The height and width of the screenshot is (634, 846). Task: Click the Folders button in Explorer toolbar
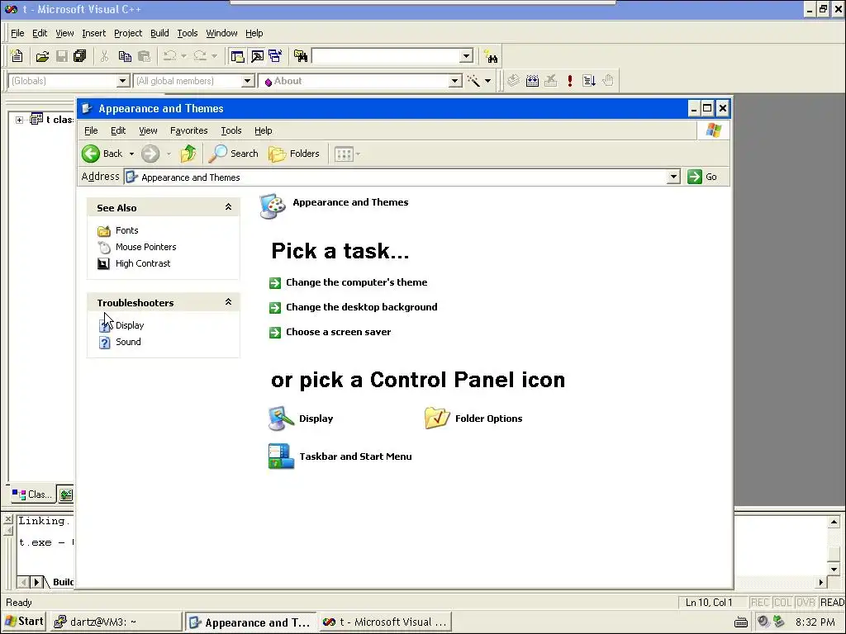click(294, 154)
